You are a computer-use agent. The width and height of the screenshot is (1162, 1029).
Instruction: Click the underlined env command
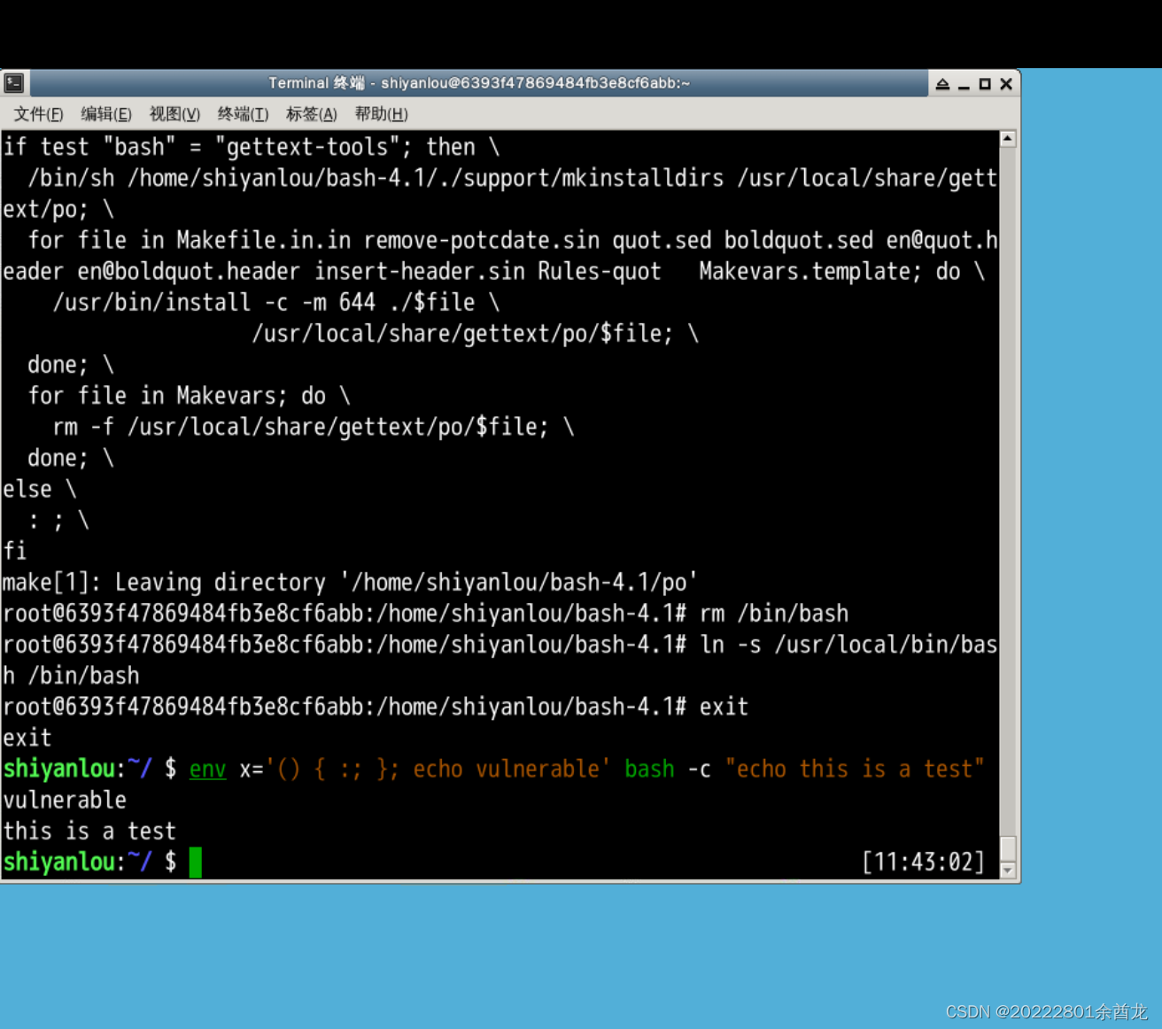(208, 769)
